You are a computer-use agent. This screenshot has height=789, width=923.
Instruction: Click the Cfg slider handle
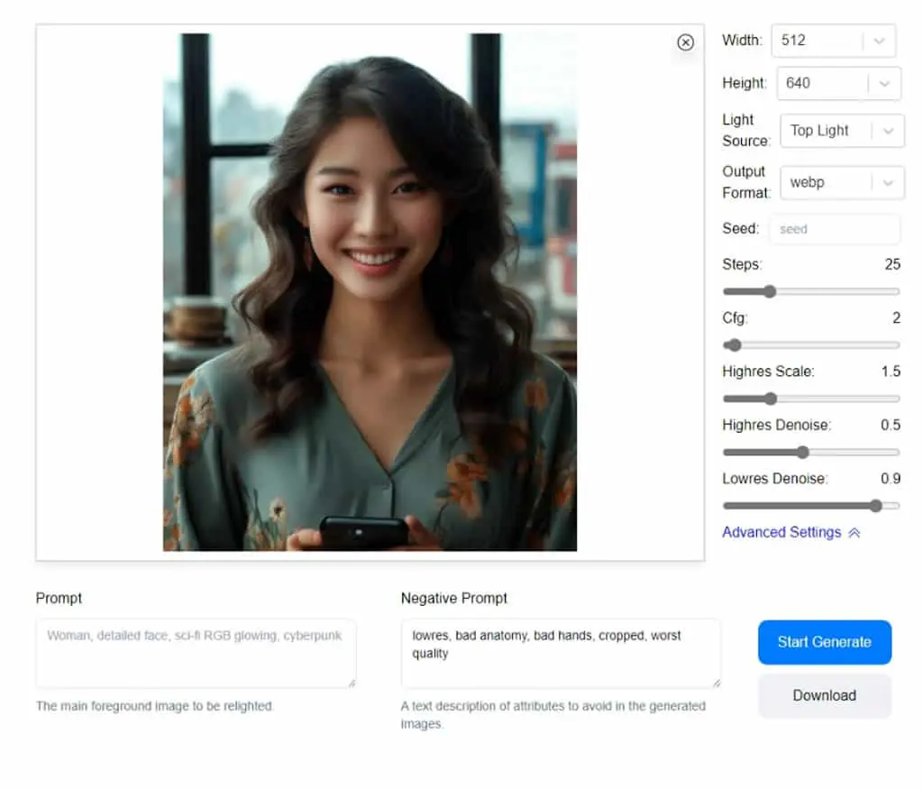tap(734, 345)
